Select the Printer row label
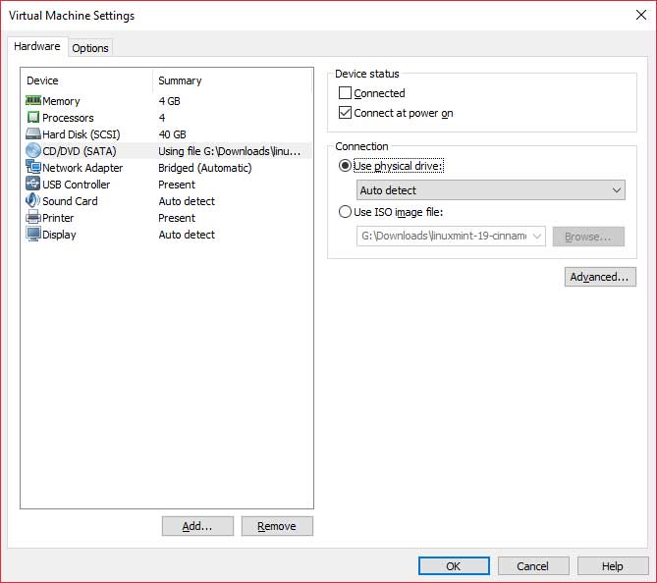The height and width of the screenshot is (583, 657). pyautogui.click(x=58, y=218)
